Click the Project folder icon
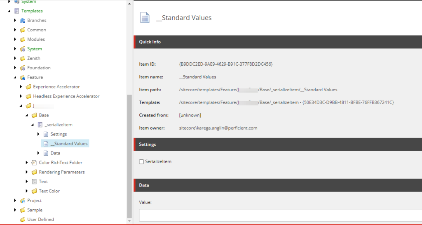Screen dimensions: 422x225 (23, 201)
